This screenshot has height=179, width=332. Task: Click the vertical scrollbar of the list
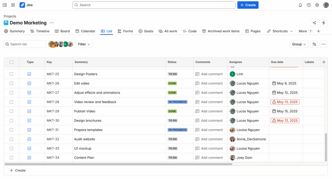(x=326, y=147)
